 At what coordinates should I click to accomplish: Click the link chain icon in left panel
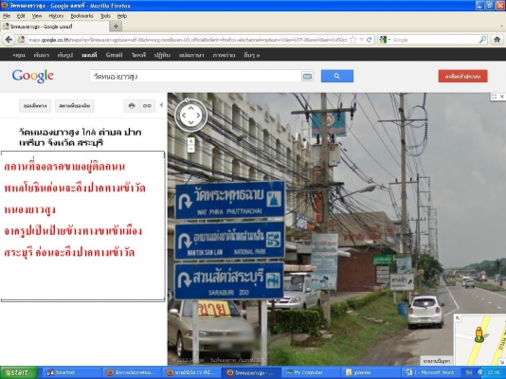[x=147, y=106]
